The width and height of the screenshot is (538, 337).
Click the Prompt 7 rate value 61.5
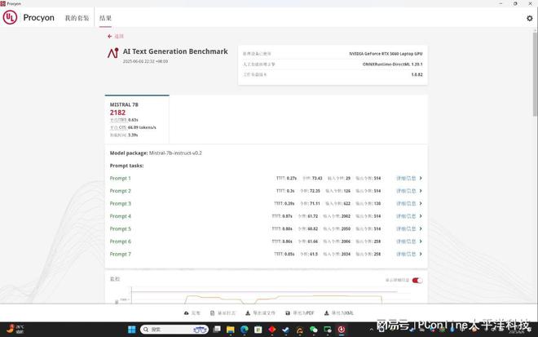pos(314,255)
